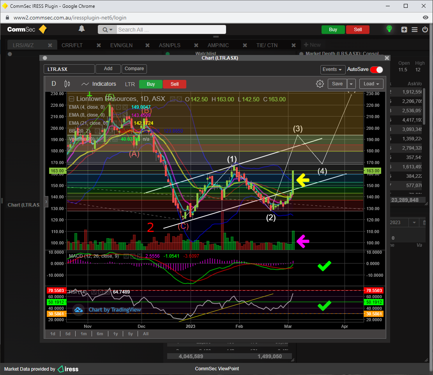This screenshot has height=375, width=433.
Task: Click the chart toolbar Sell button
Action: coord(175,84)
